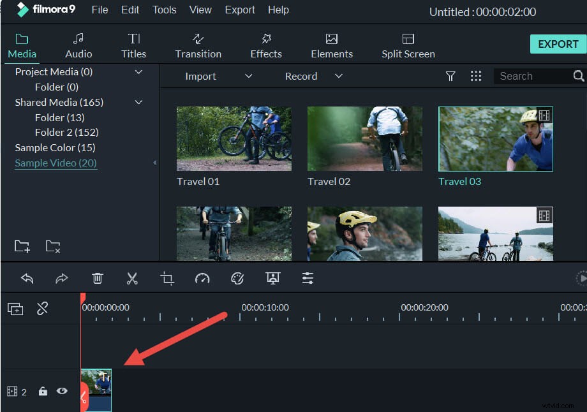The height and width of the screenshot is (412, 587).
Task: Select the Split tool scissors icon
Action: point(132,278)
